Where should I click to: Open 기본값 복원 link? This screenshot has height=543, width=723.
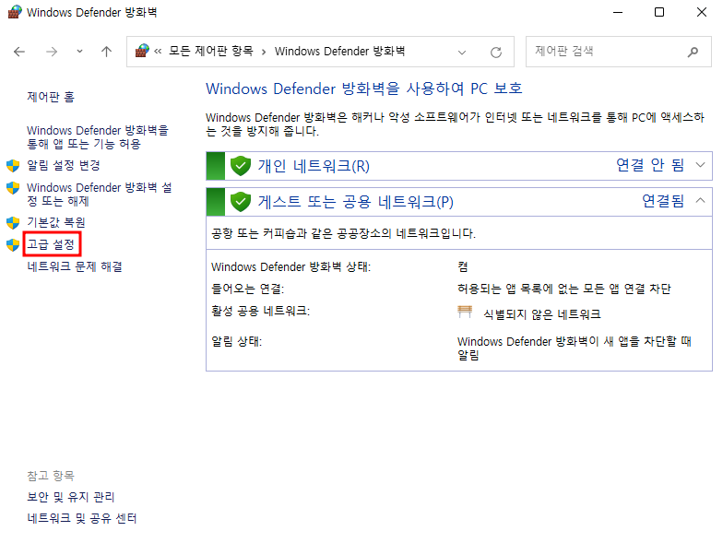click(x=55, y=223)
